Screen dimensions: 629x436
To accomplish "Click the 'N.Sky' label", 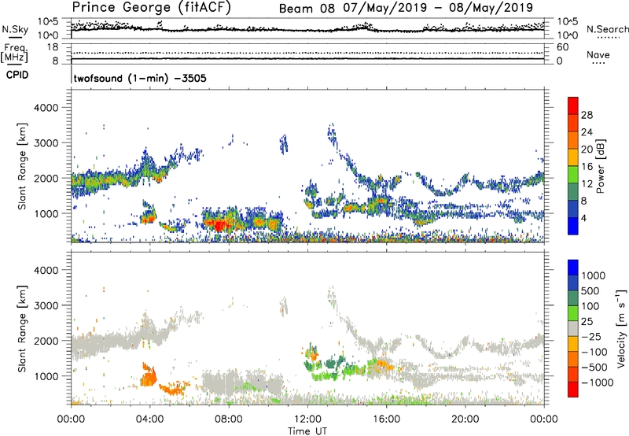I will coord(15,29).
